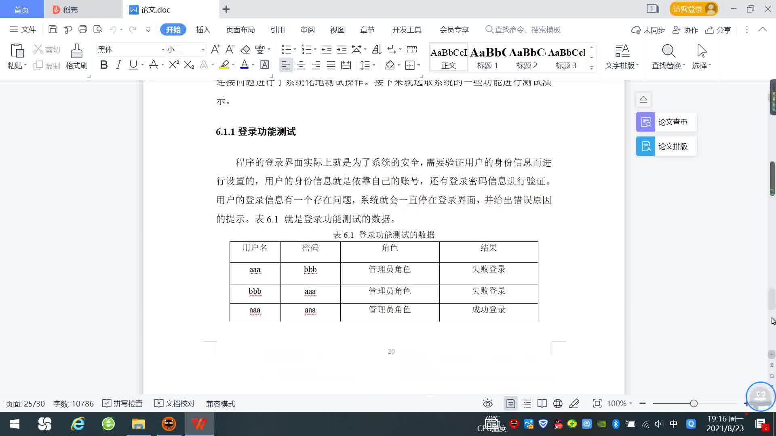Click the Print icon in quick toolbar
Viewport: 776px width, 436px height.
pyautogui.click(x=83, y=29)
